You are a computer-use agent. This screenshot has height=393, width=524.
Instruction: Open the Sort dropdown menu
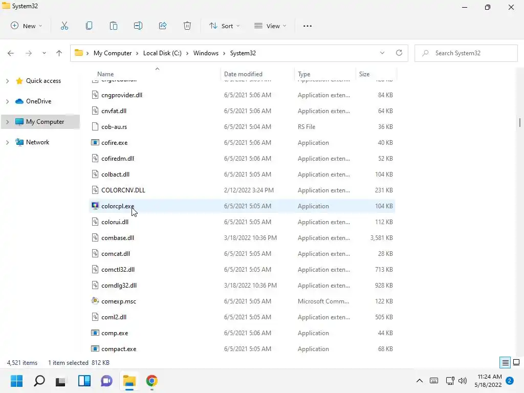[224, 26]
